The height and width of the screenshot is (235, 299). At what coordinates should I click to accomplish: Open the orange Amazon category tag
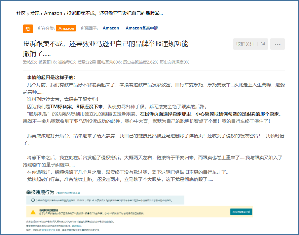click(66, 28)
